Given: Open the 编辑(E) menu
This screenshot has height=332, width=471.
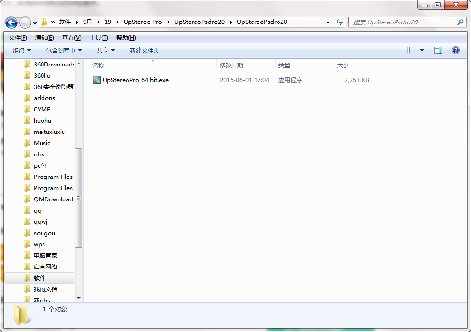Looking at the screenshot, I should (x=44, y=38).
